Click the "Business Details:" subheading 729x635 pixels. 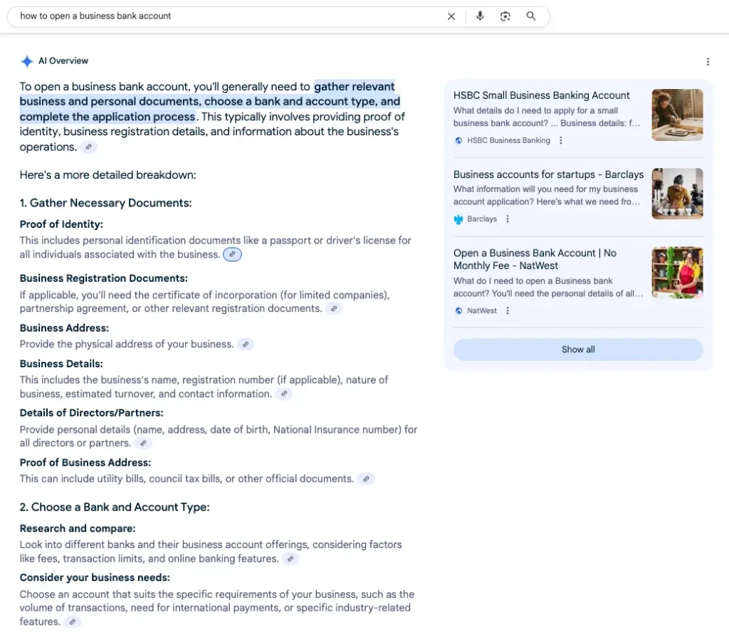(x=61, y=364)
